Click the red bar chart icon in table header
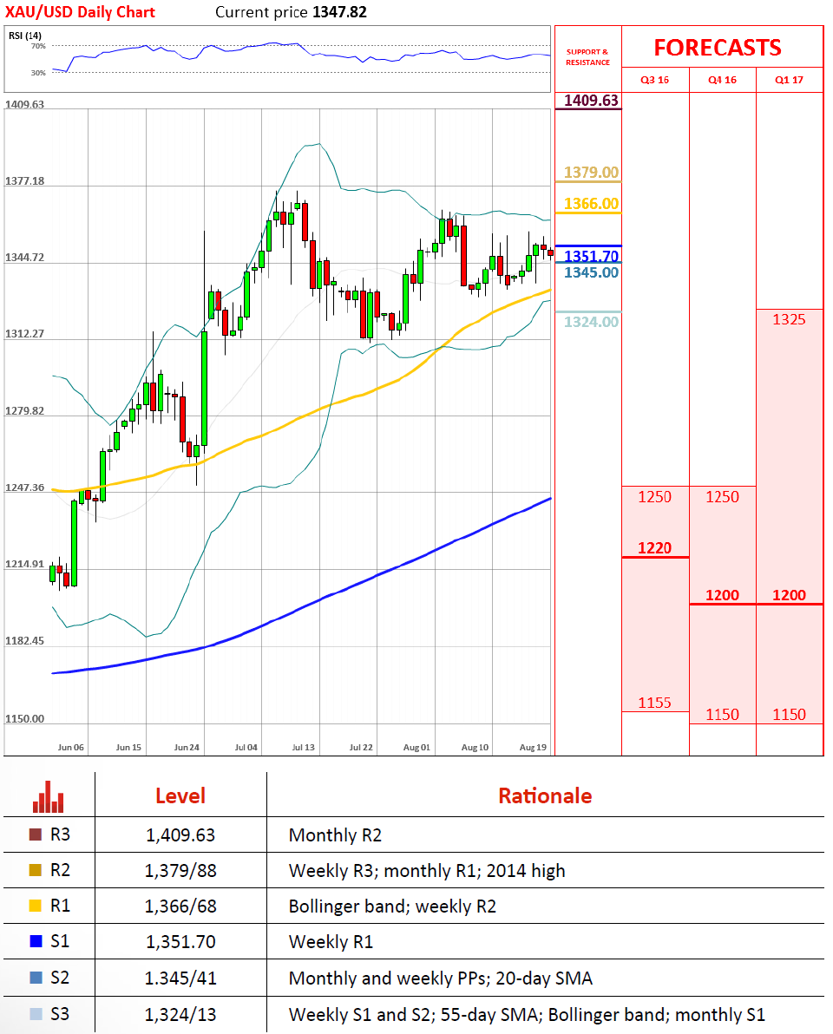Viewport: 833px width, 1034px height. (x=48, y=796)
